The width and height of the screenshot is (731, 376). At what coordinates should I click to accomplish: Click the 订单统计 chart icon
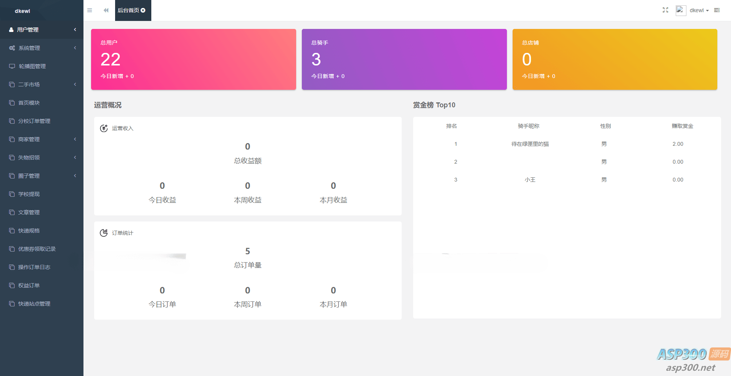[104, 233]
